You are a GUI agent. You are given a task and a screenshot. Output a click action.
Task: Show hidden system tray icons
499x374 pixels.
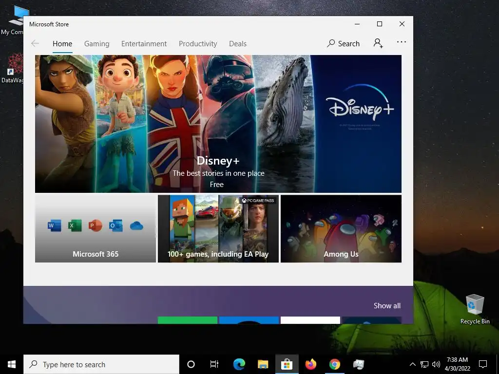click(412, 364)
